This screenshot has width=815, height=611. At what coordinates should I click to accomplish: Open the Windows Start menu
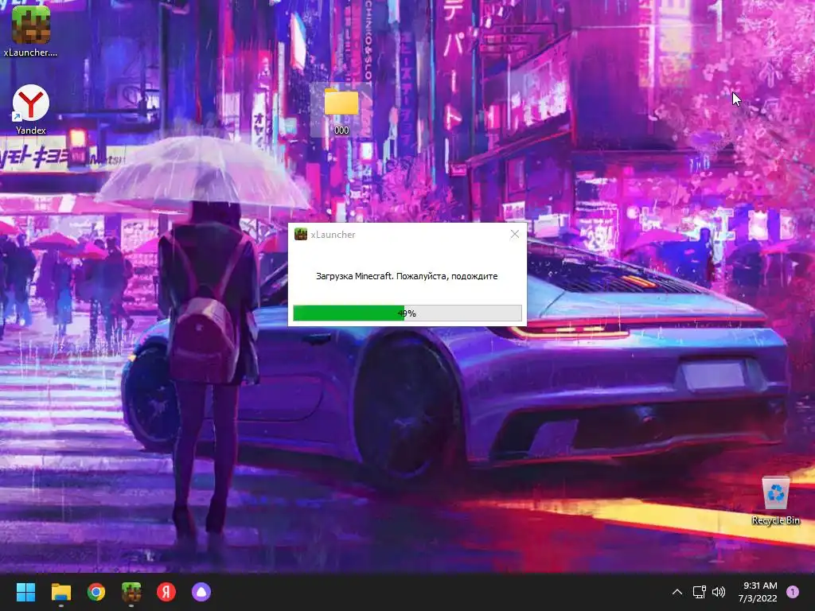(25, 592)
